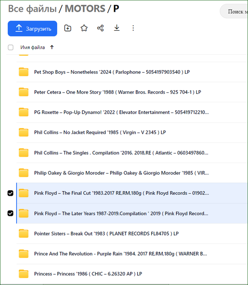248x285 pixels.
Task: Download selected items via download icon
Action: [117, 28]
